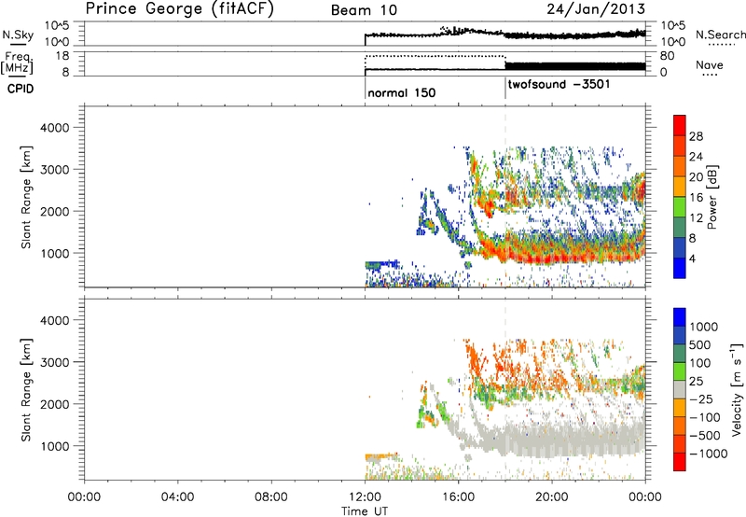746x517 pixels.
Task: Click the '-1000' tick on the Velocity scale
Action: click(x=708, y=454)
